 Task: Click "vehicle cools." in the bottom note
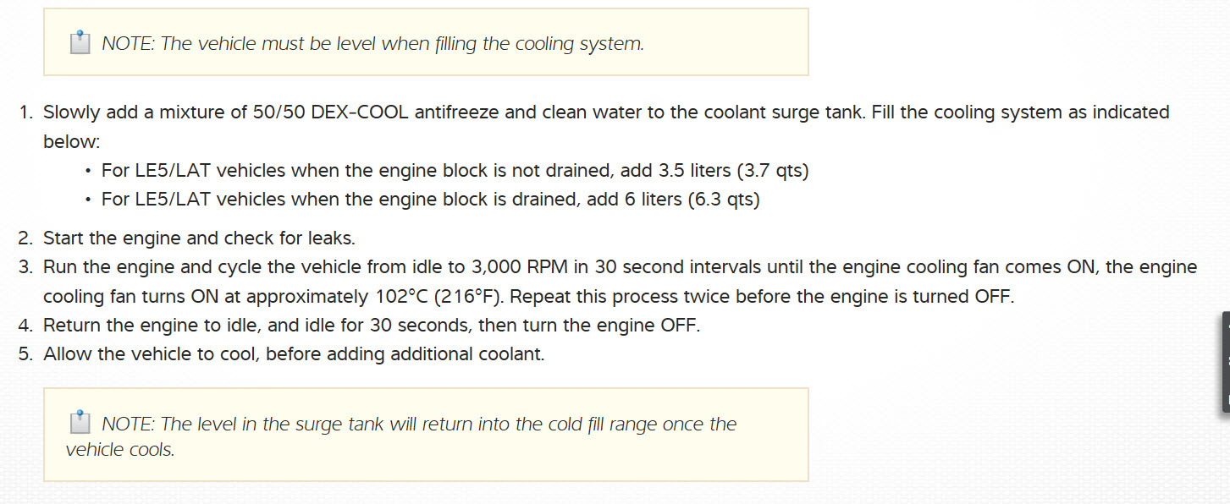[x=120, y=449]
